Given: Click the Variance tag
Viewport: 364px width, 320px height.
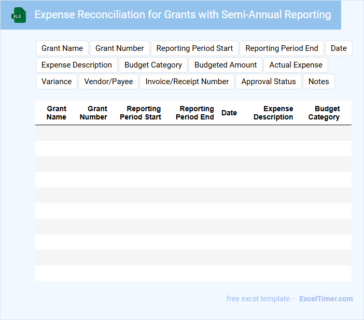Looking at the screenshot, I should pos(57,82).
